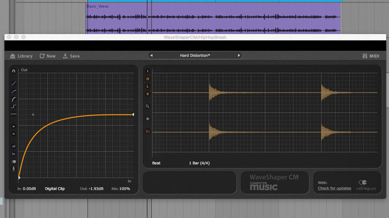This screenshot has height=218, width=389.
Task: Toggle the output waveform 'O' display
Action: coord(148,79)
